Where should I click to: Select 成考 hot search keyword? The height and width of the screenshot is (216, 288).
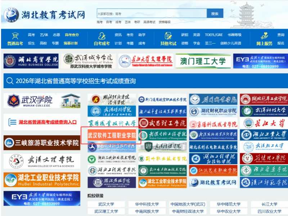[118, 22]
